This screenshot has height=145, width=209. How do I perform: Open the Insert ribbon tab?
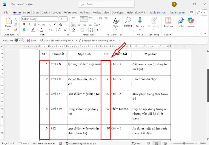coord(27,13)
